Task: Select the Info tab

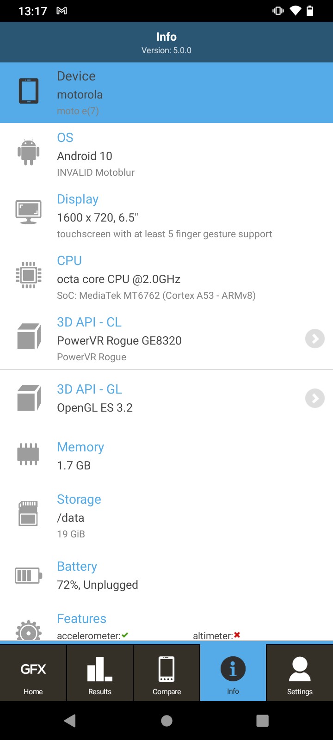Action: (x=233, y=674)
